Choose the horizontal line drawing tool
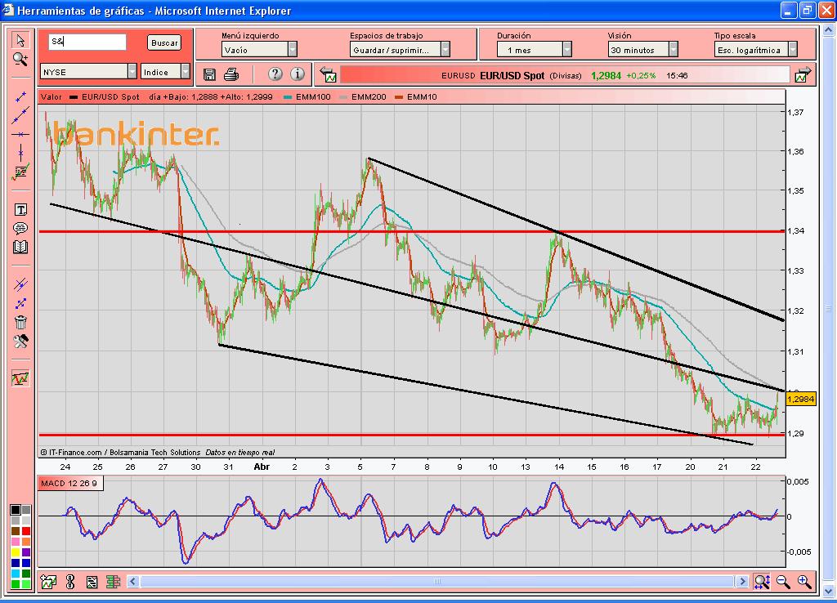This screenshot has width=837, height=603. [20, 135]
